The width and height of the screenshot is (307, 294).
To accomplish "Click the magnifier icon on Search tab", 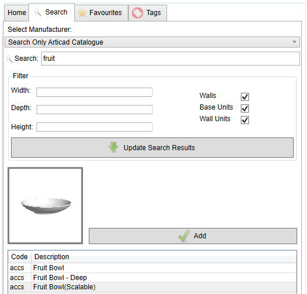I will tap(37, 13).
